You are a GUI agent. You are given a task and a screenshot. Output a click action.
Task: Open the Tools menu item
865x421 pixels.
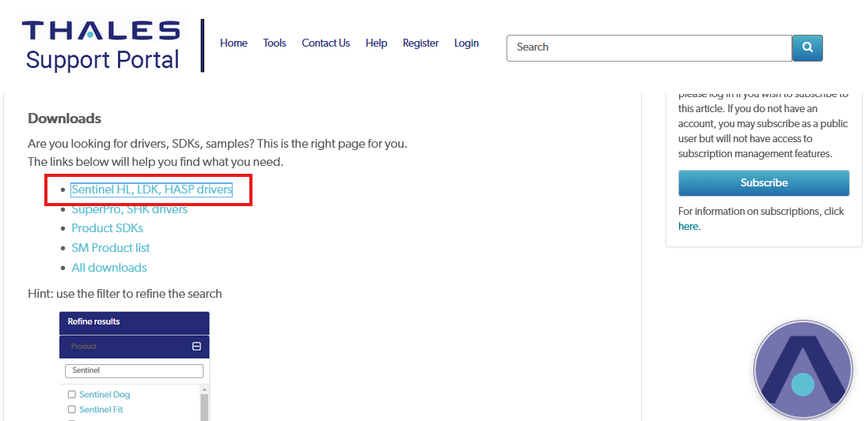pos(274,43)
